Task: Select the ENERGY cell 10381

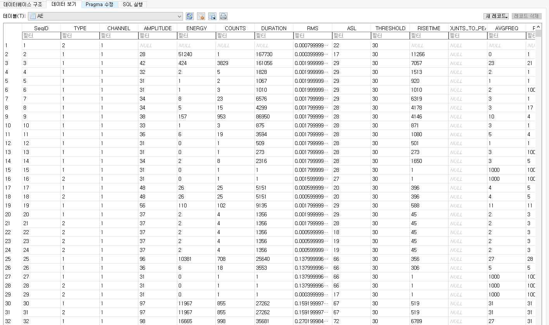Action: [196, 259]
